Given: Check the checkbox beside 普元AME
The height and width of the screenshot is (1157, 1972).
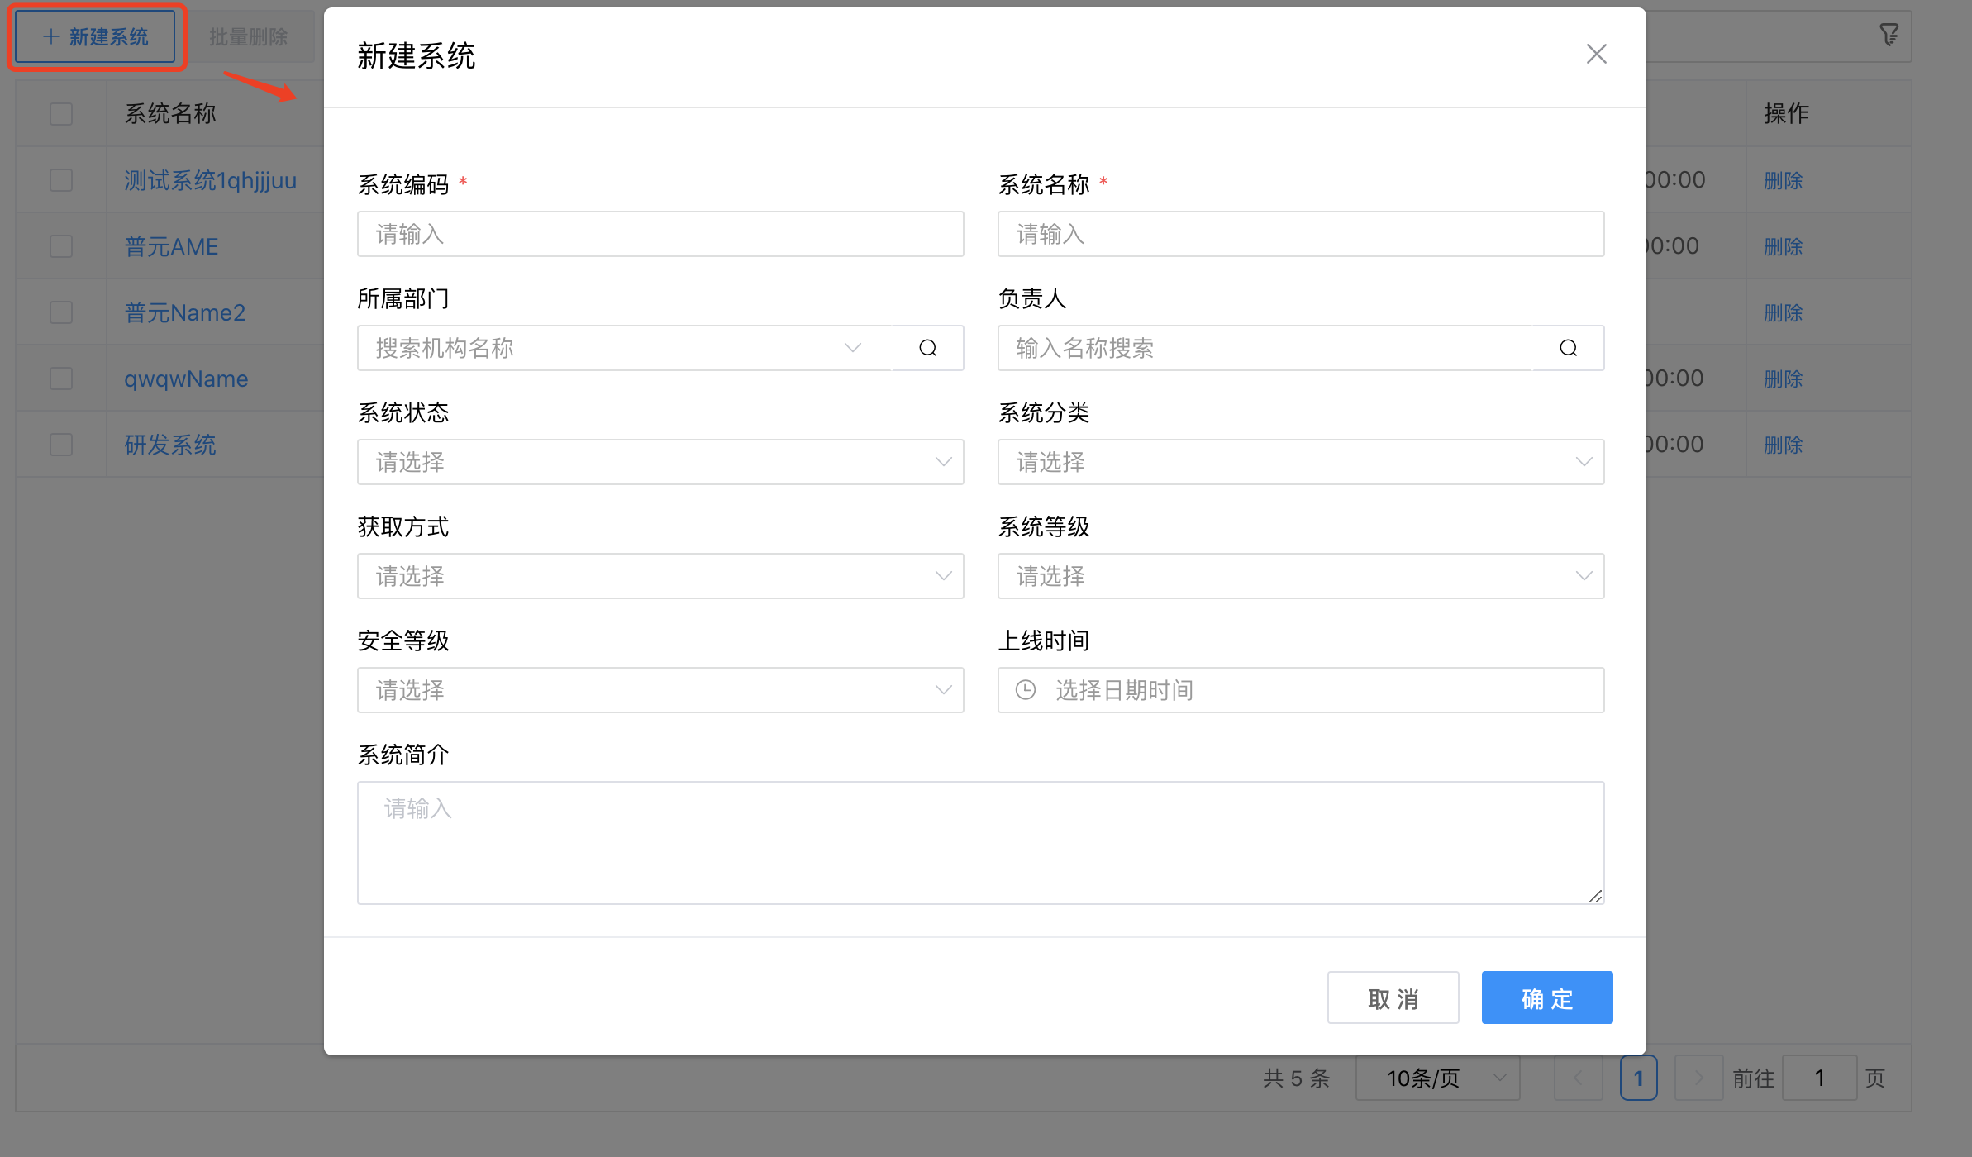Looking at the screenshot, I should click(60, 245).
